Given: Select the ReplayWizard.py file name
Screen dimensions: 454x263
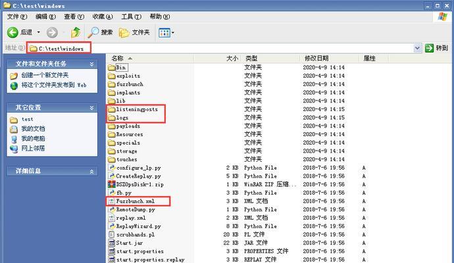Looking at the screenshot, I should pos(138,226).
